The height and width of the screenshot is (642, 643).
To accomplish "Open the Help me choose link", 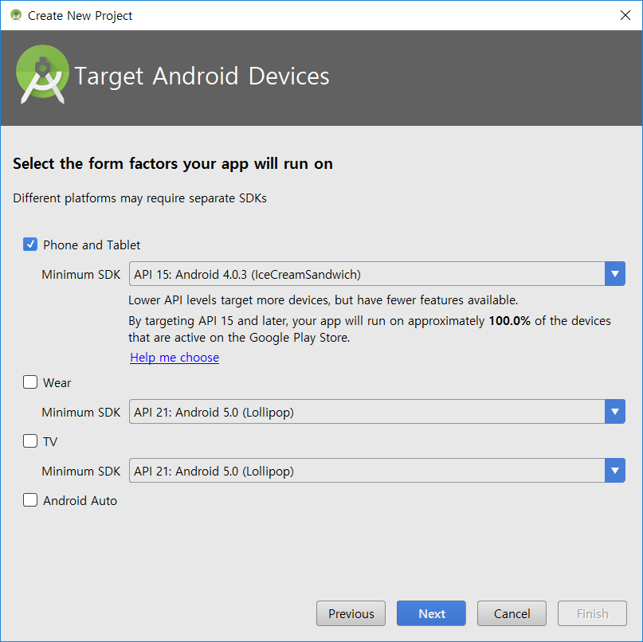I will pyautogui.click(x=174, y=358).
